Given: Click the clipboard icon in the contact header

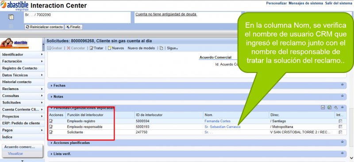Looking at the screenshot, I should tap(11, 17).
